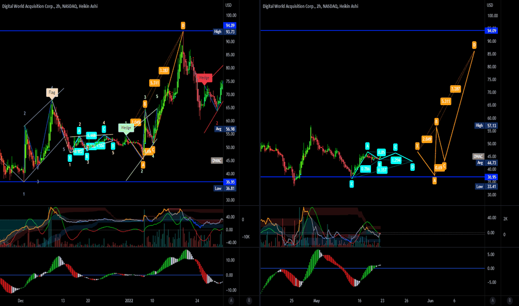This screenshot has width=519, height=306.
Task: Click orange '2.049' ratio label on right chart
Action: [427, 139]
